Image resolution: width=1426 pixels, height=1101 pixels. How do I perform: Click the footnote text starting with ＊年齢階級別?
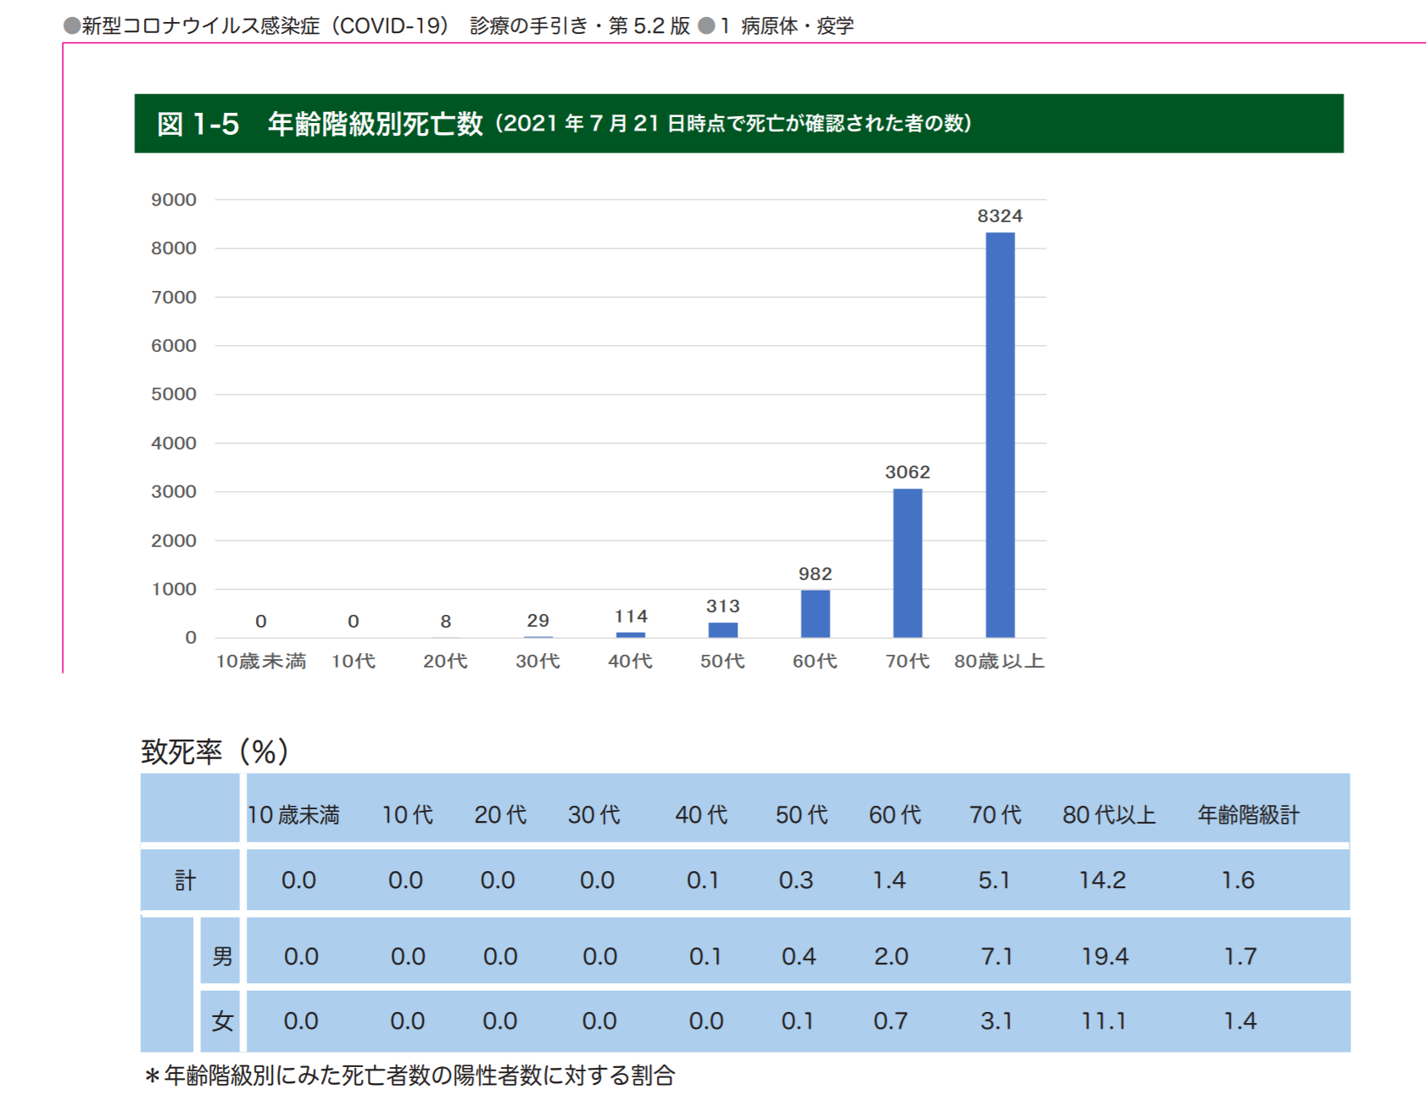click(x=410, y=1076)
